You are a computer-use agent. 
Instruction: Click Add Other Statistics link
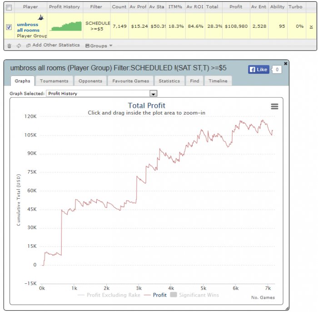[53, 45]
